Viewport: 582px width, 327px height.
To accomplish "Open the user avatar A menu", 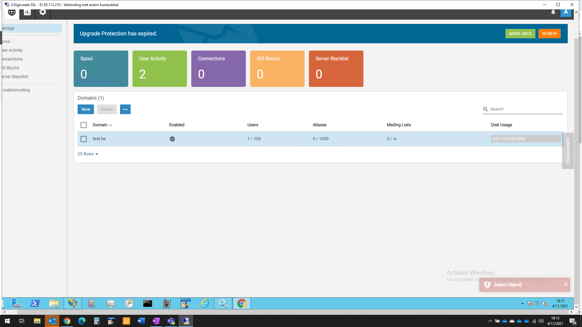I will pyautogui.click(x=566, y=12).
